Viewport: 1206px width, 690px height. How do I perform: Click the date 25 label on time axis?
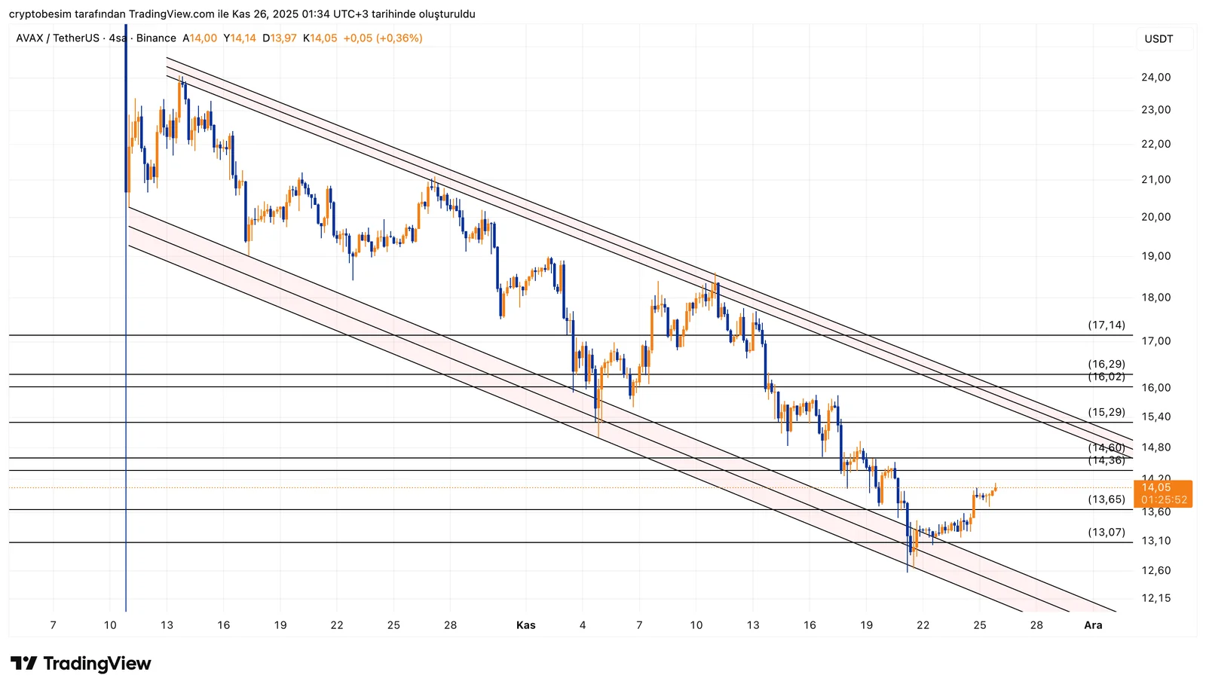pos(979,625)
